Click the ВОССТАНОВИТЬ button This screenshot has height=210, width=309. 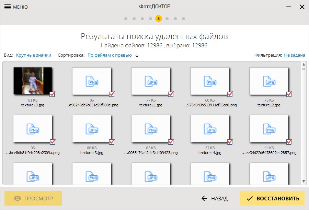[x=272, y=198]
